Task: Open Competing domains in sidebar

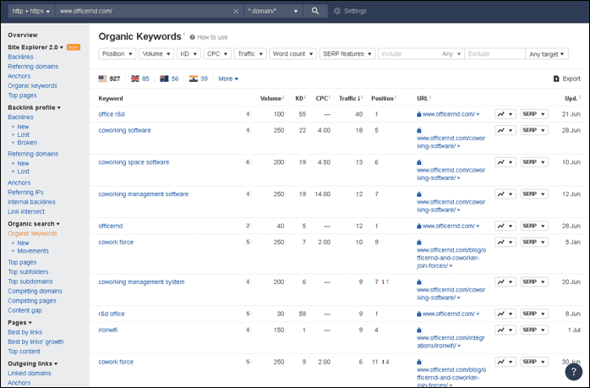Action: tap(35, 292)
